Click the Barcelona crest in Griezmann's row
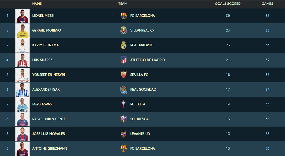 pyautogui.click(x=123, y=148)
